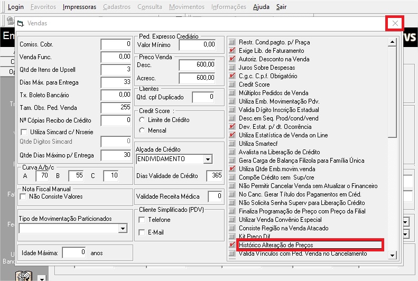Click the Curva A value field

coord(42,176)
